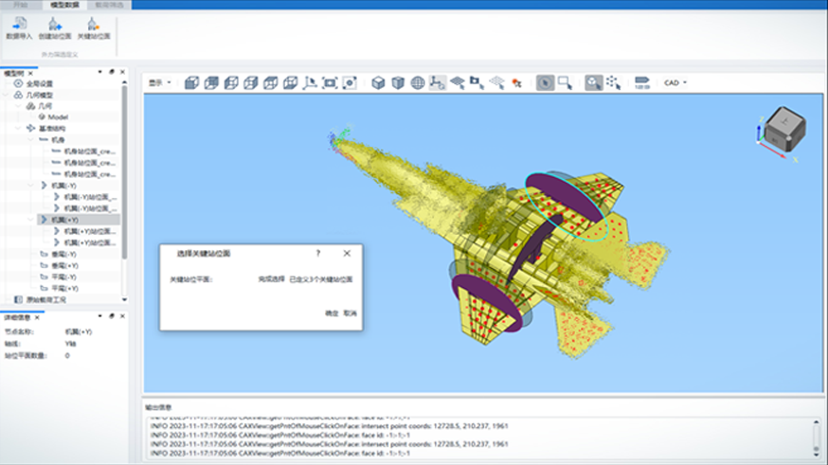Click the view orientation cube
This screenshot has width=828, height=465.
tap(784, 128)
